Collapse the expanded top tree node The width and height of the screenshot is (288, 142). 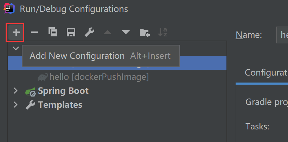15,48
